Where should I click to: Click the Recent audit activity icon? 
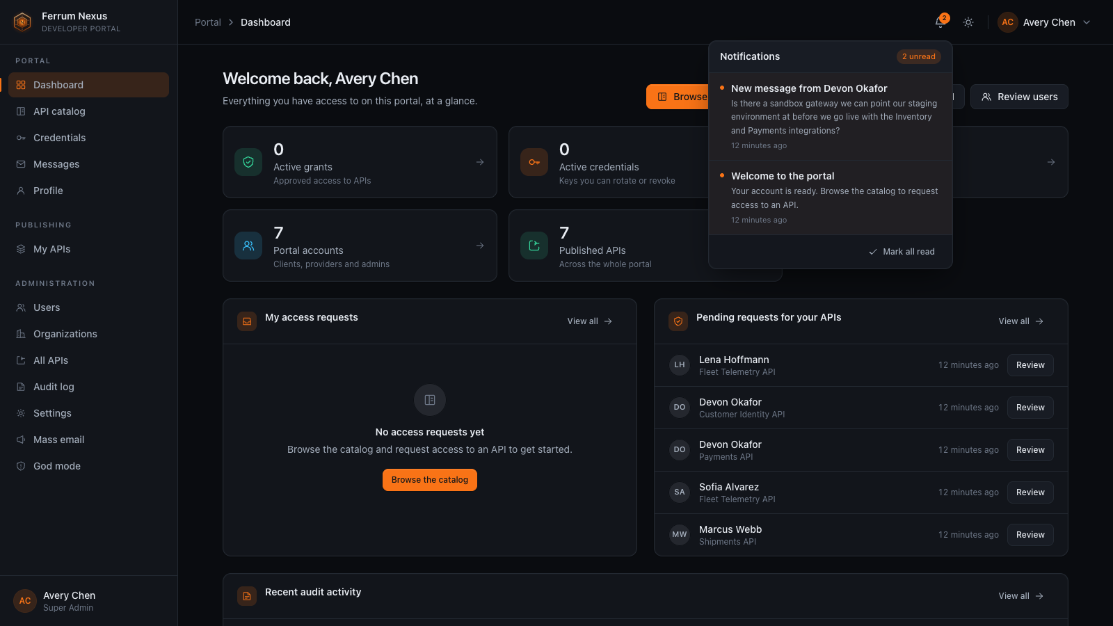click(247, 596)
